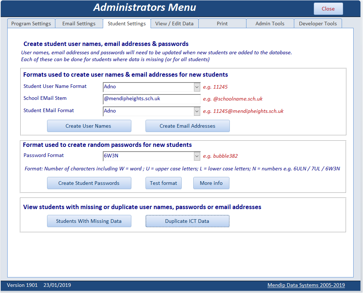Close the Administrators Menu
The height and width of the screenshot is (293, 363).
[328, 9]
